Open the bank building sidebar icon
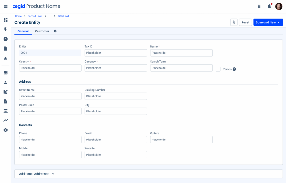The height and width of the screenshot is (183, 286). [6, 111]
